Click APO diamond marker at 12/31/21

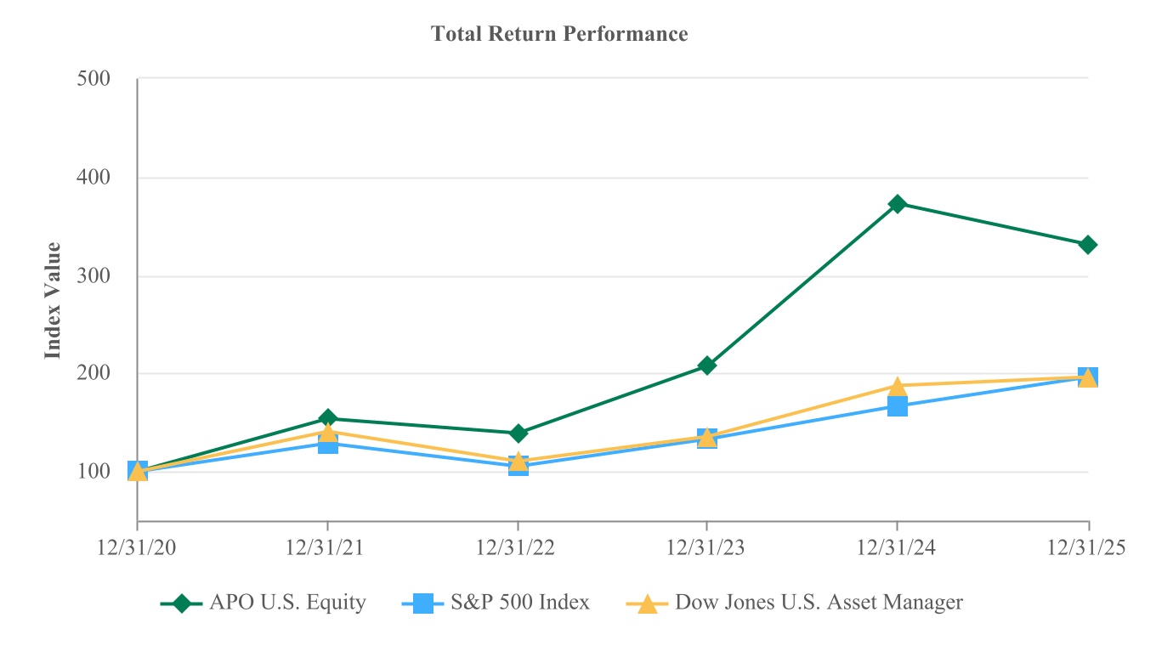[x=328, y=418]
